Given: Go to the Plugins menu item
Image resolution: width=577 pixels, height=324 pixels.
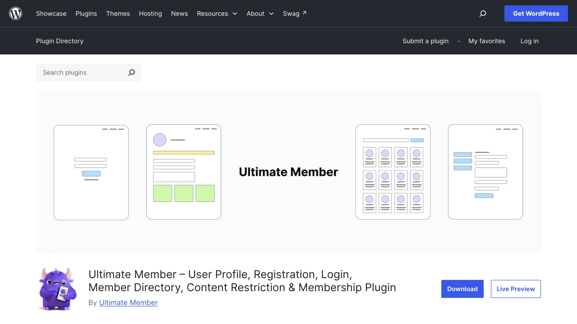Looking at the screenshot, I should pos(86,13).
